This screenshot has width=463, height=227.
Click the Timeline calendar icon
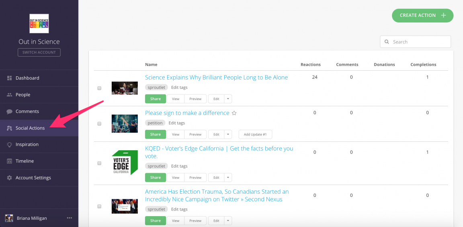[x=10, y=161]
